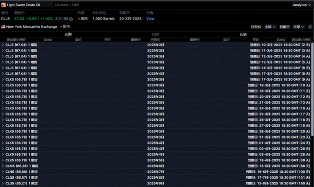
Task: Click the US flag icon beside New York Mercantile Exchange
Action: pyautogui.click(x=3, y=27)
